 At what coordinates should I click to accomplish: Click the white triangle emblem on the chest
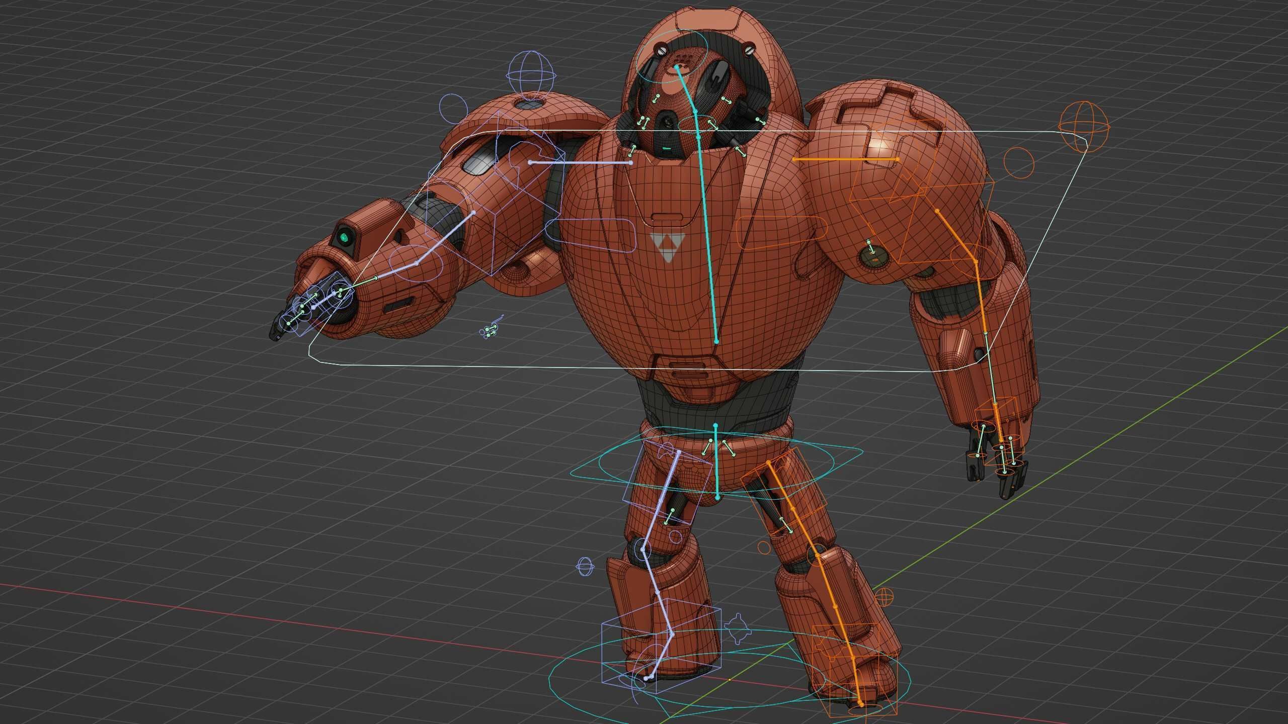pos(667,247)
